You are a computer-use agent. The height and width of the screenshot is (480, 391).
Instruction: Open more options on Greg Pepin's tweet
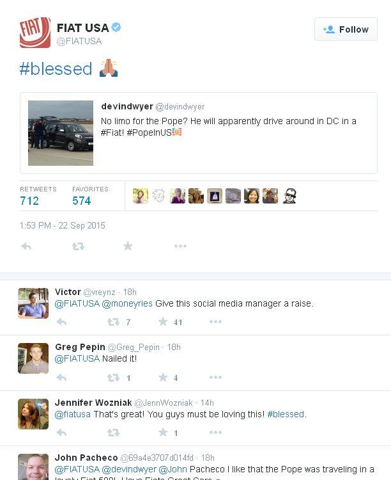pos(215,378)
